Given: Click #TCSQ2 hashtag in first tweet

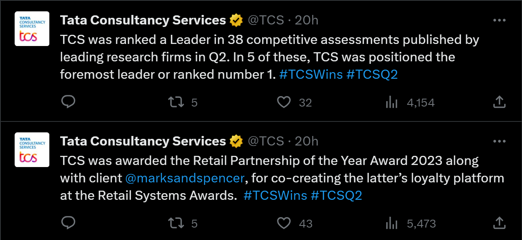Looking at the screenshot, I should point(372,74).
